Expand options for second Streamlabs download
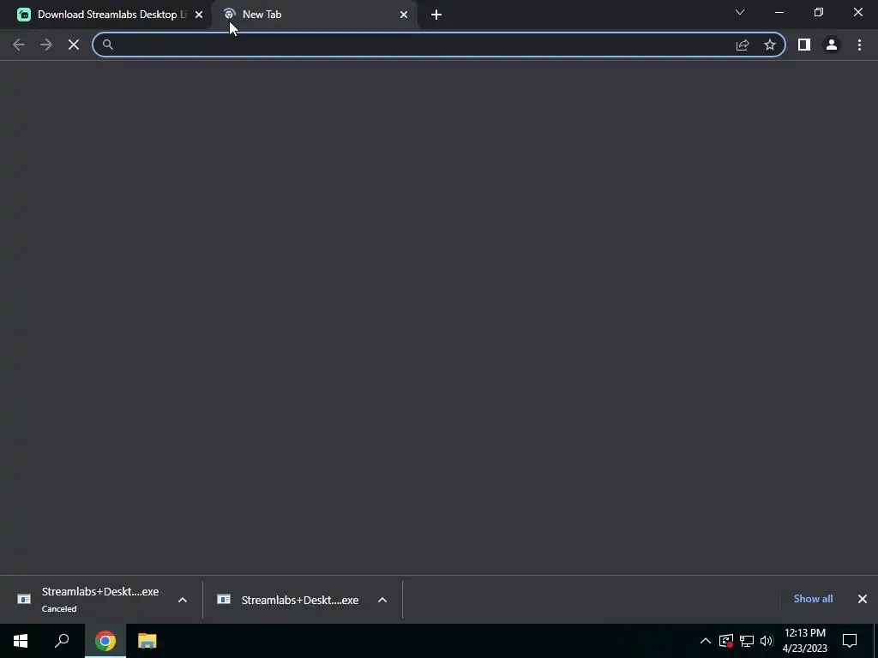The width and height of the screenshot is (878, 658). pyautogui.click(x=382, y=600)
